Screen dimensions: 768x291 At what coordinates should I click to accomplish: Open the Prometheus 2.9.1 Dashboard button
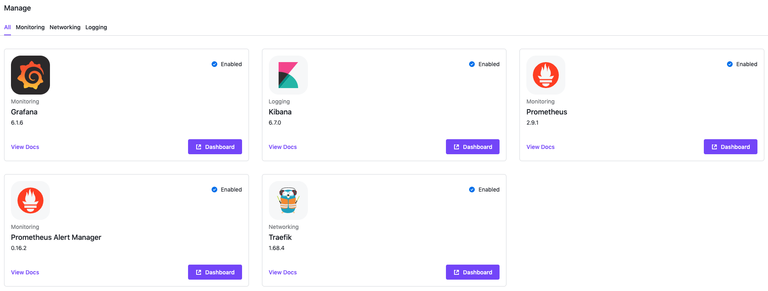730,147
